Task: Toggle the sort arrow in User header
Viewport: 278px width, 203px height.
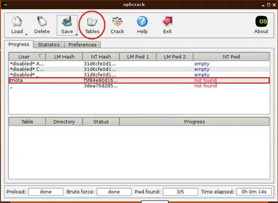Action: tap(40, 56)
